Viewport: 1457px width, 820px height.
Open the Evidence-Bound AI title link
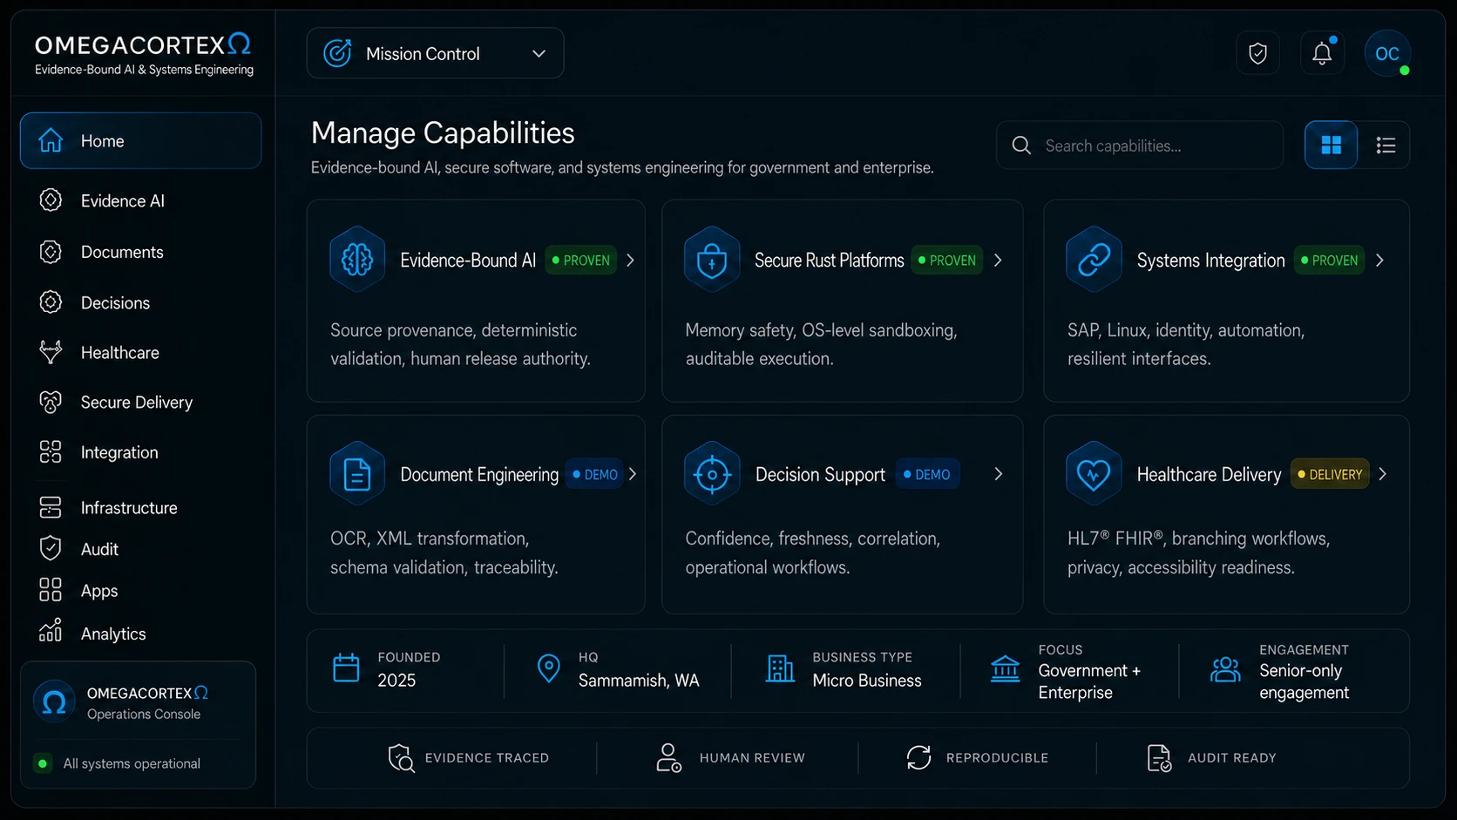pyautogui.click(x=468, y=260)
